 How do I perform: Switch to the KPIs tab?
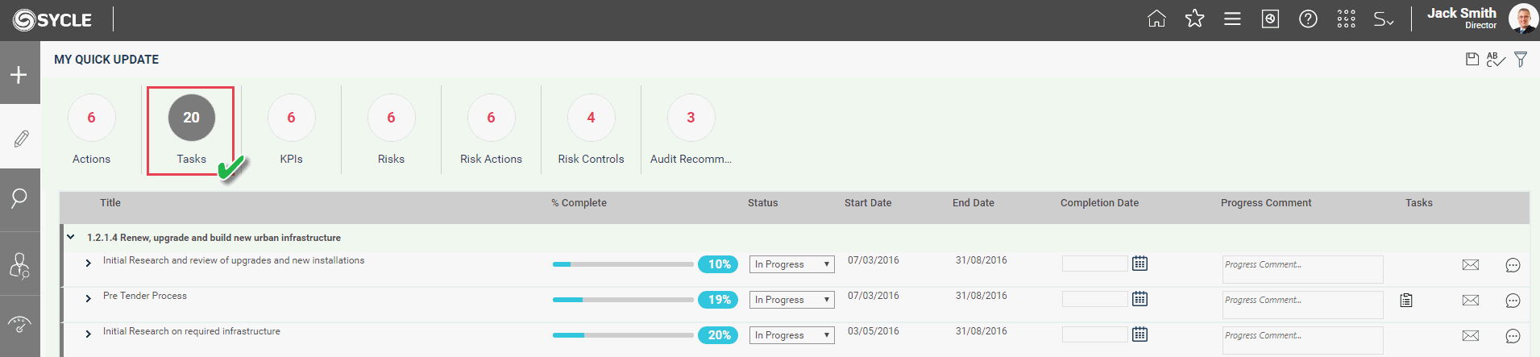pyautogui.click(x=291, y=130)
